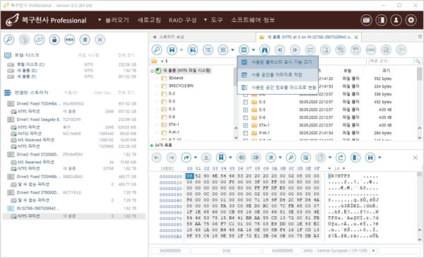
Task: Open the text encoding dropdown at bottom
Action: pos(373,251)
